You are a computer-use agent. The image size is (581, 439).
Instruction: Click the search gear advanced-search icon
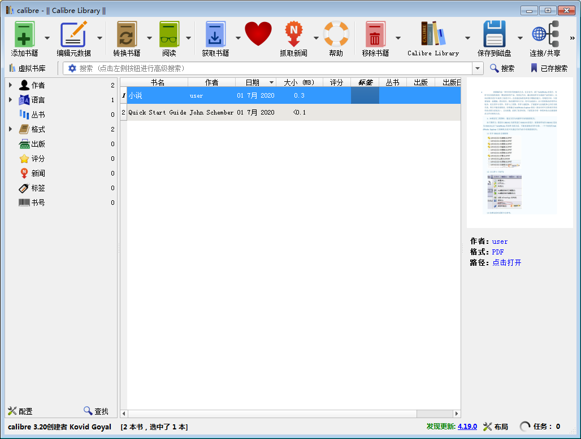72,68
